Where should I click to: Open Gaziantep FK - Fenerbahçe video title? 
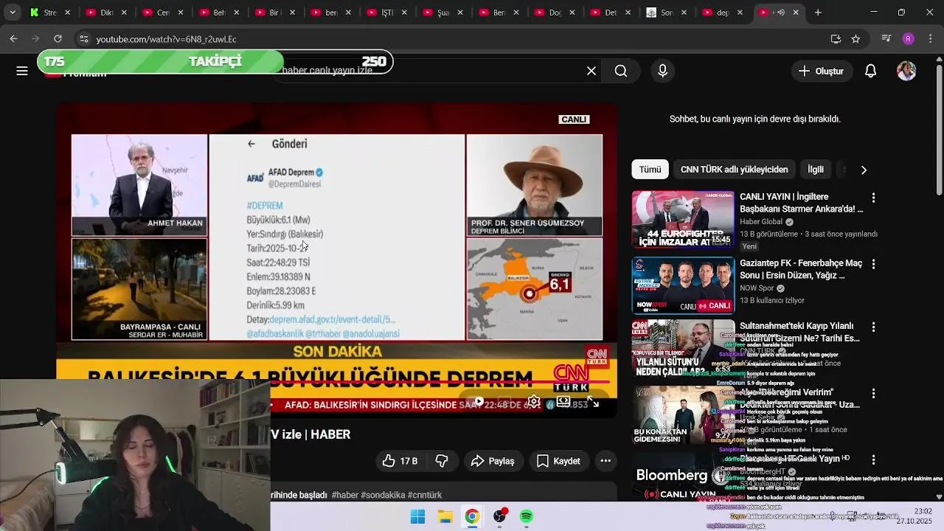pos(801,269)
